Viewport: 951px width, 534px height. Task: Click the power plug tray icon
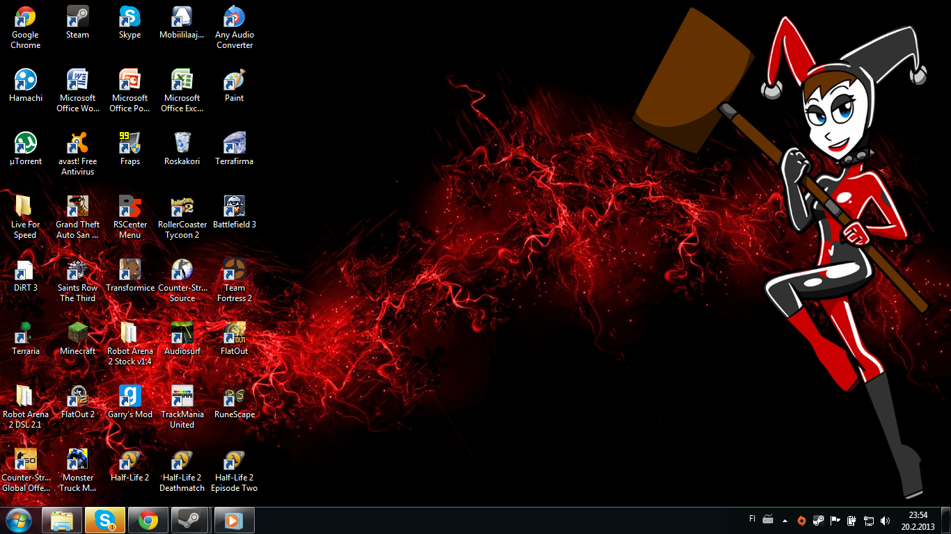click(x=852, y=520)
